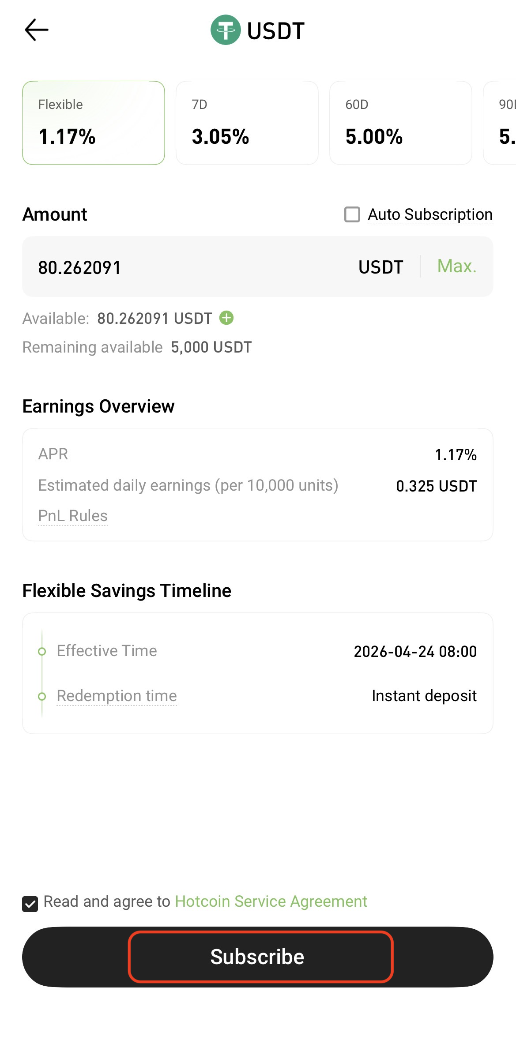
Task: Select the Flexible 1.17% term tab
Action: [x=94, y=123]
